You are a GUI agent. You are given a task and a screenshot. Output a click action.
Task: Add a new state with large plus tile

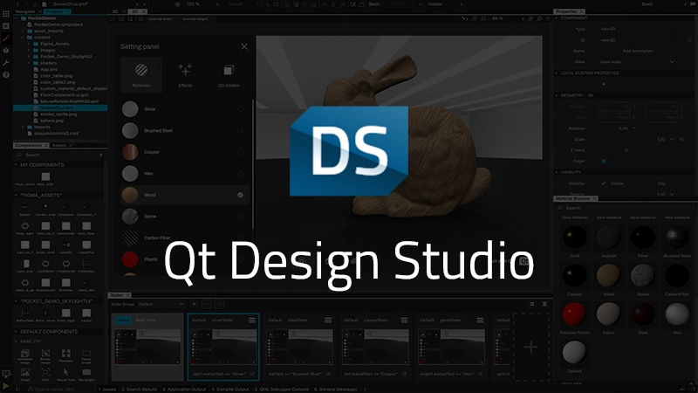[x=530, y=347]
